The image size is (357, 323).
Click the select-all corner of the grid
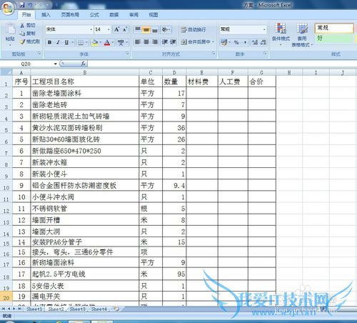[6, 72]
